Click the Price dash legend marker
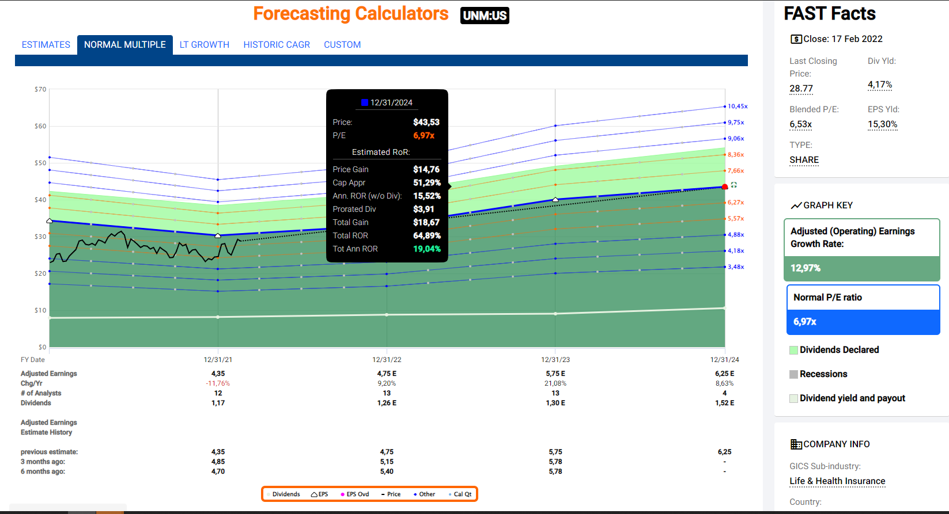 click(383, 494)
